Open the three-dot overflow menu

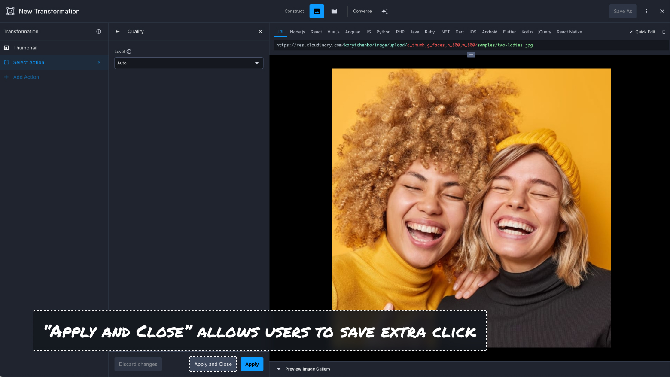[x=646, y=11]
